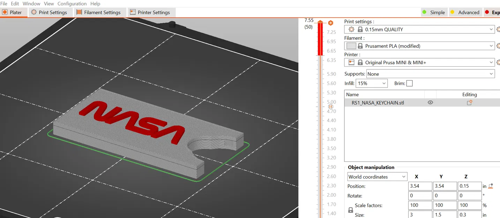
Task: Open the World coordinates dropdown
Action: coord(377,177)
